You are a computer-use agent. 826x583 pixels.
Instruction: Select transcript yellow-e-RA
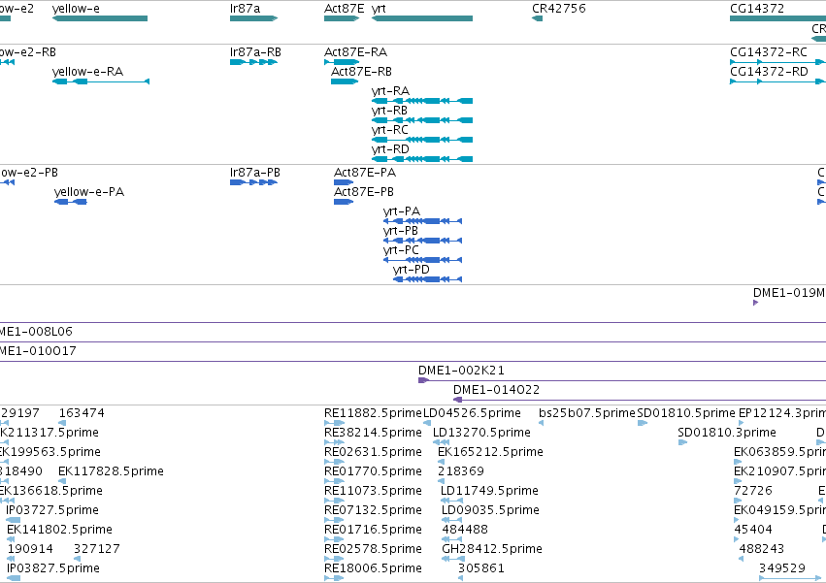pos(101,81)
